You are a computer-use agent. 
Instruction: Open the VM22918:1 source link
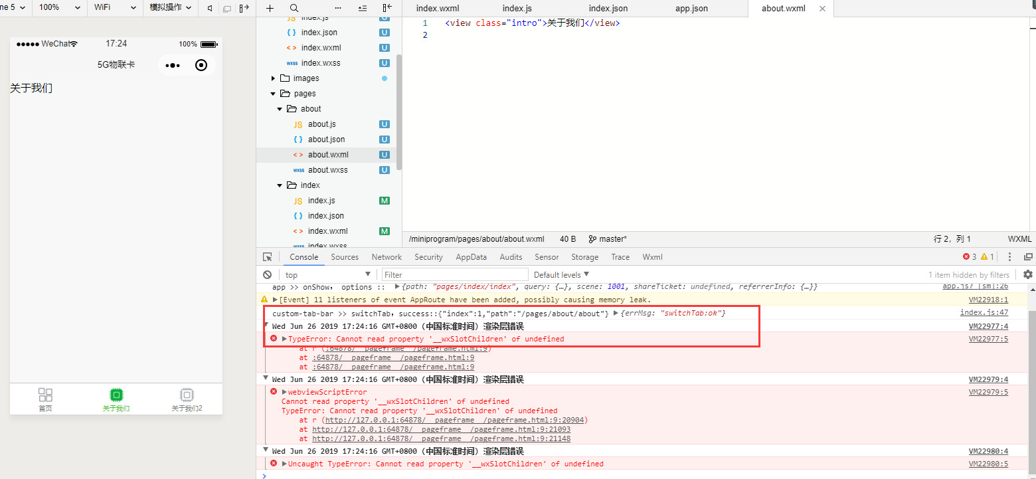[x=988, y=300]
